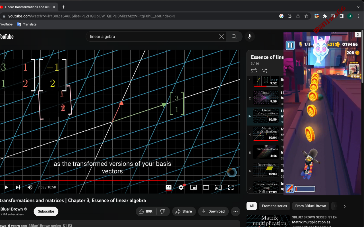This screenshot has width=364, height=227.
Task: Open Chrome extensions puzzle icon
Action: 325,16
